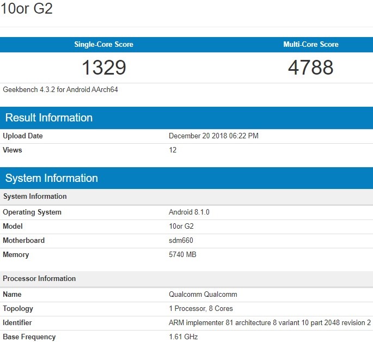
Task: Select the 'Topology' label
Action: pyautogui.click(x=18, y=309)
